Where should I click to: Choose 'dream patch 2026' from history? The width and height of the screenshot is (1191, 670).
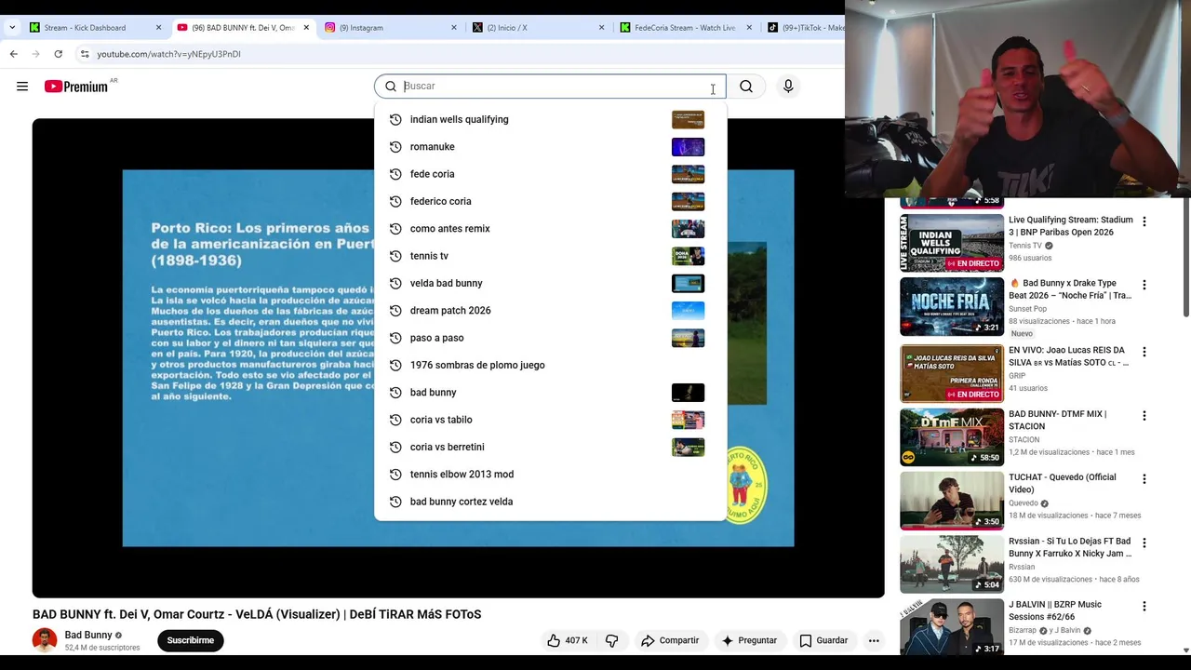[x=550, y=311]
